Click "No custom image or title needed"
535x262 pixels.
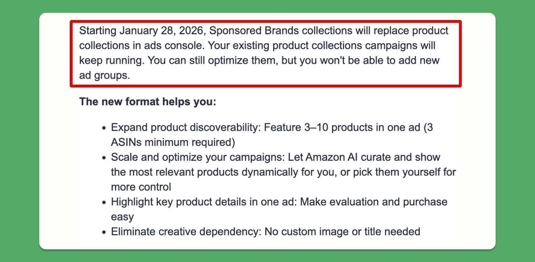coord(342,231)
